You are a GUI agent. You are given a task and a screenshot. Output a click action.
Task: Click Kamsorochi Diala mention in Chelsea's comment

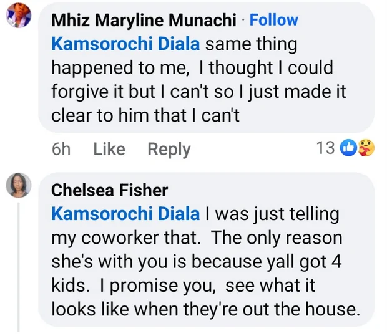[x=126, y=214]
